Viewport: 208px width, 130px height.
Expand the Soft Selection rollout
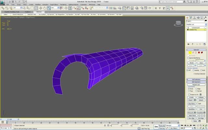coord(196,79)
